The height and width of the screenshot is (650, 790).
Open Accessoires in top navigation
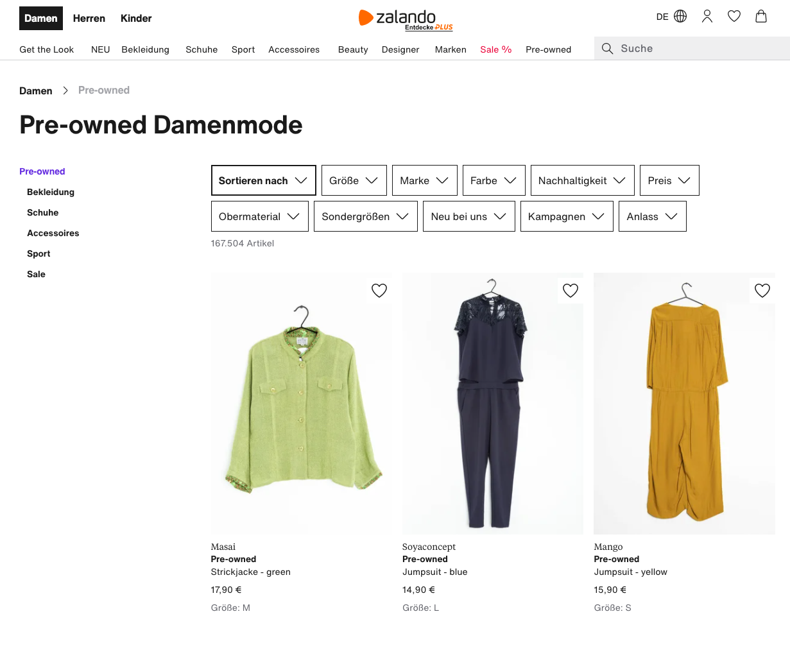click(294, 49)
